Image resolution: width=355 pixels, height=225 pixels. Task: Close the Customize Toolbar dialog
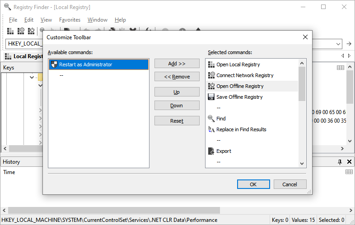coord(305,37)
